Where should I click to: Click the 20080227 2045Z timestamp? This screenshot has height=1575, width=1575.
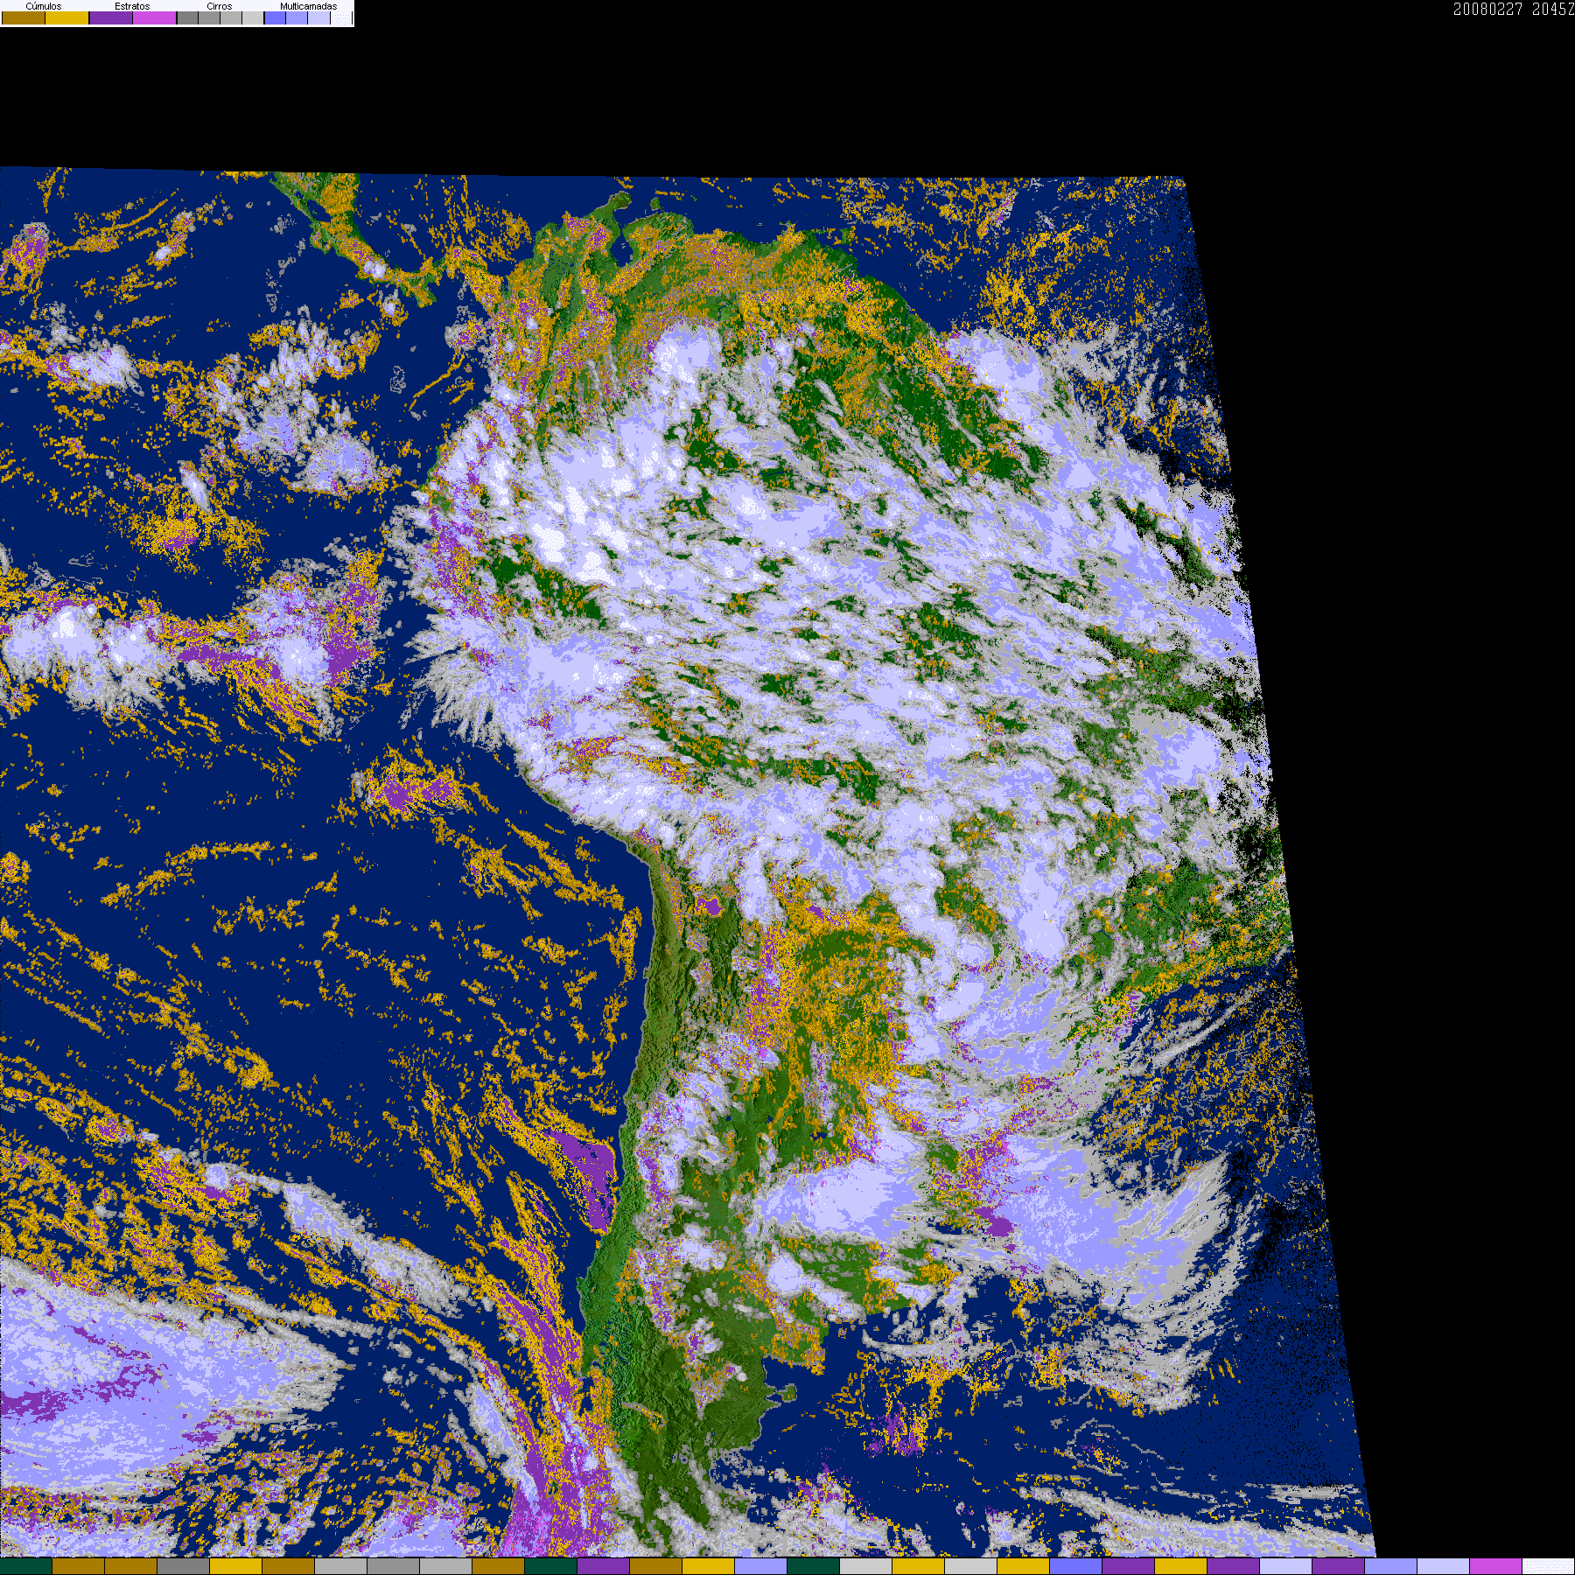(x=1514, y=9)
